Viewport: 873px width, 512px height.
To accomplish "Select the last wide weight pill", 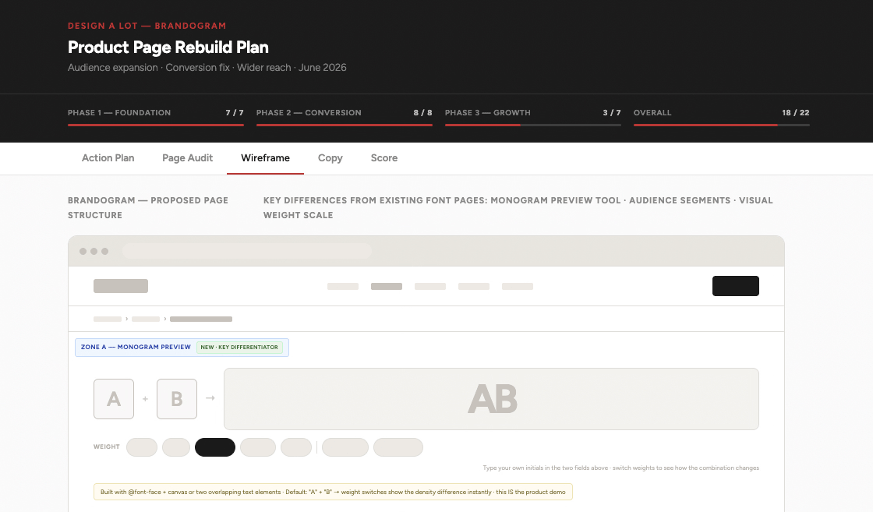I will 398,447.
